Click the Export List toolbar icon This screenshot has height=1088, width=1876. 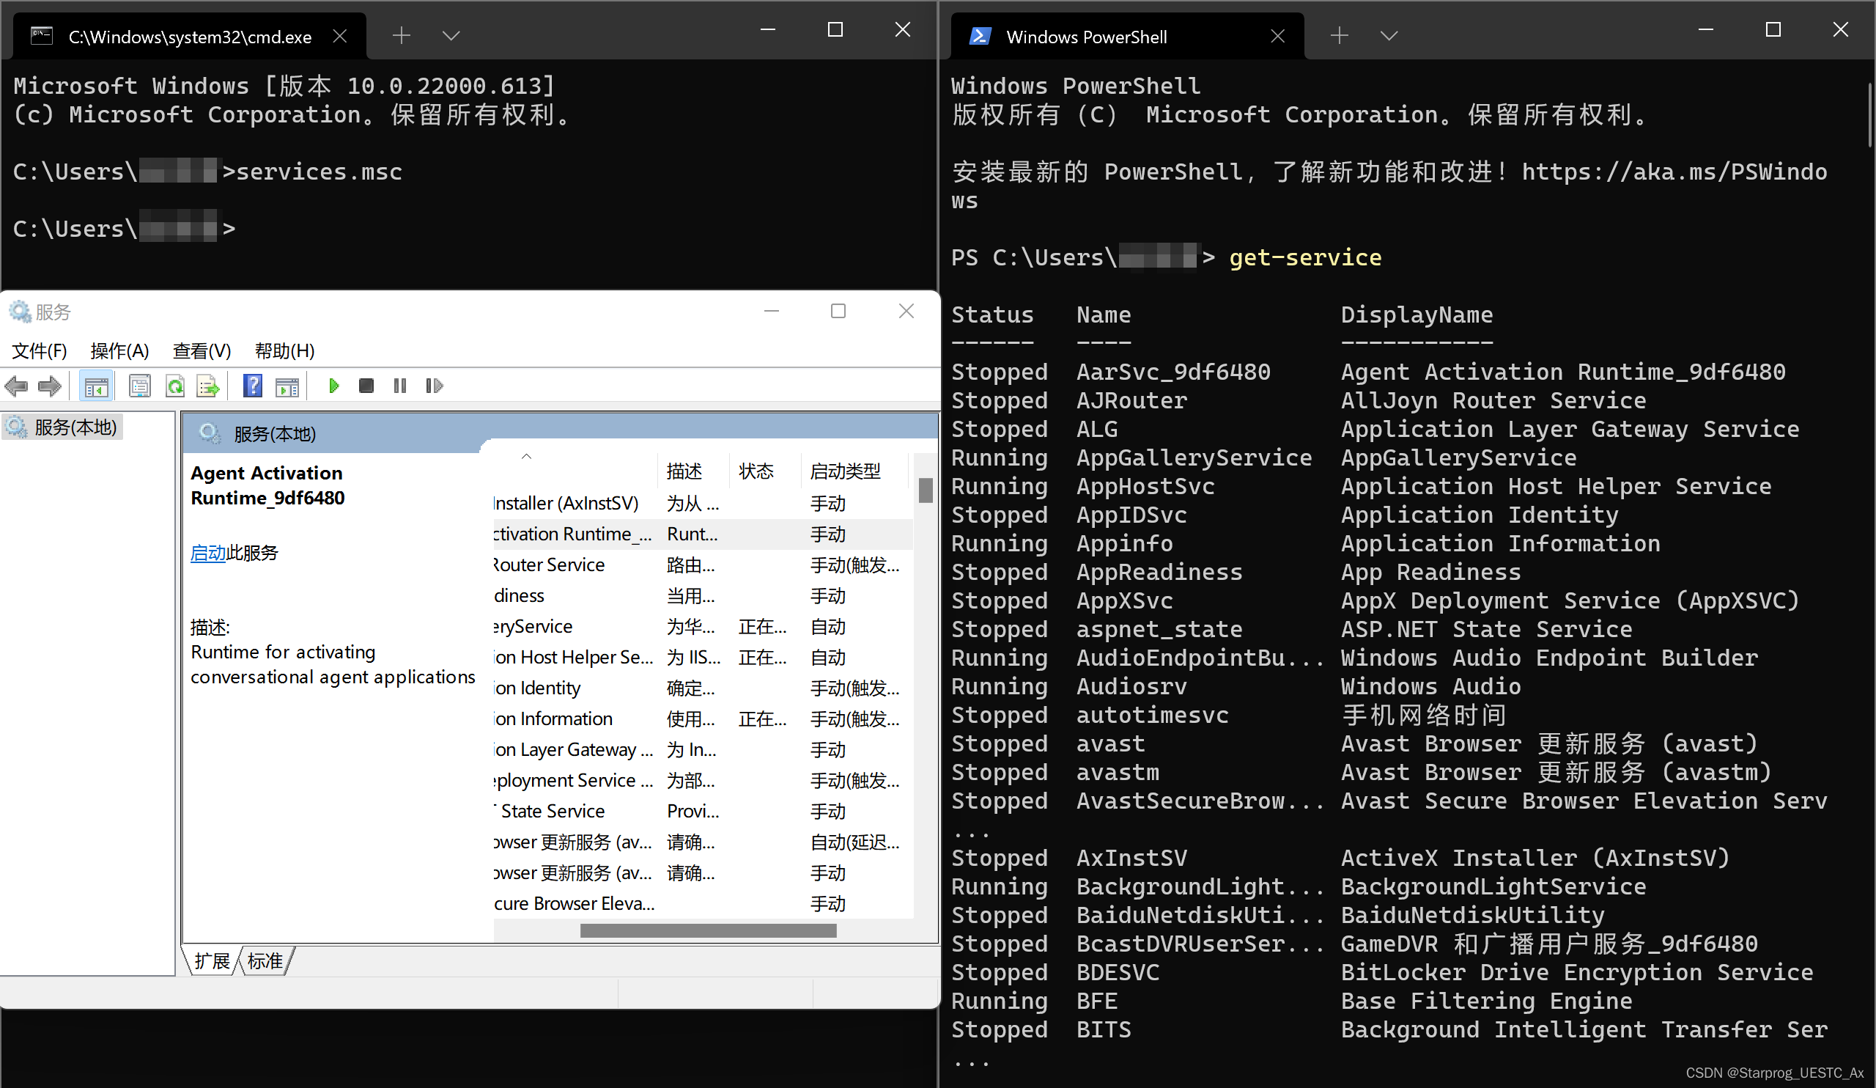[207, 386]
